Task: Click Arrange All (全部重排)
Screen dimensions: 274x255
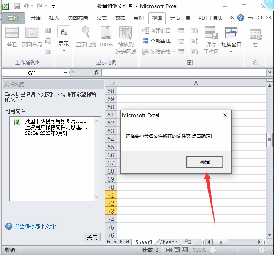Action: point(156,41)
